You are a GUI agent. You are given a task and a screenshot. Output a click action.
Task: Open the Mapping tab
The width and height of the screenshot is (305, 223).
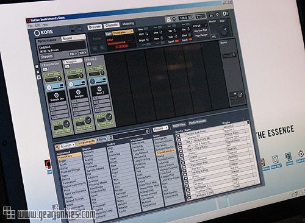tap(128, 24)
